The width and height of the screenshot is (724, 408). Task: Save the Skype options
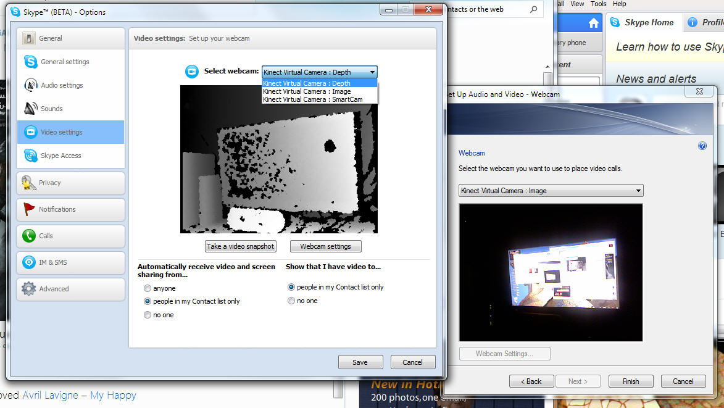pyautogui.click(x=360, y=362)
